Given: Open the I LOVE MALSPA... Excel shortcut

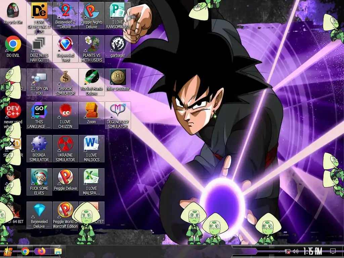Looking at the screenshot, I should (91, 182).
